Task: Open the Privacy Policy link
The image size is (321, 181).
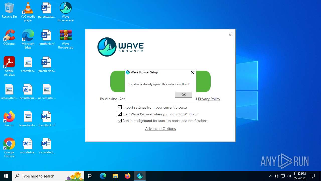Action: (x=209, y=99)
